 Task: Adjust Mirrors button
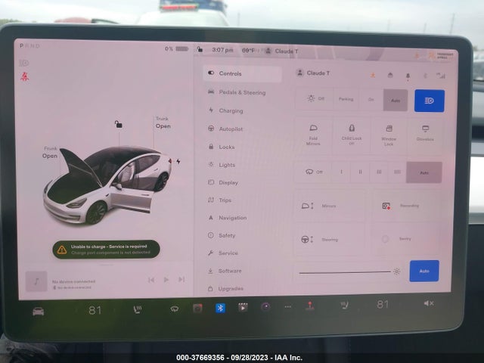[330, 206]
